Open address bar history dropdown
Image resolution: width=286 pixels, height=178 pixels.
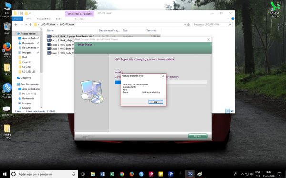185,25
